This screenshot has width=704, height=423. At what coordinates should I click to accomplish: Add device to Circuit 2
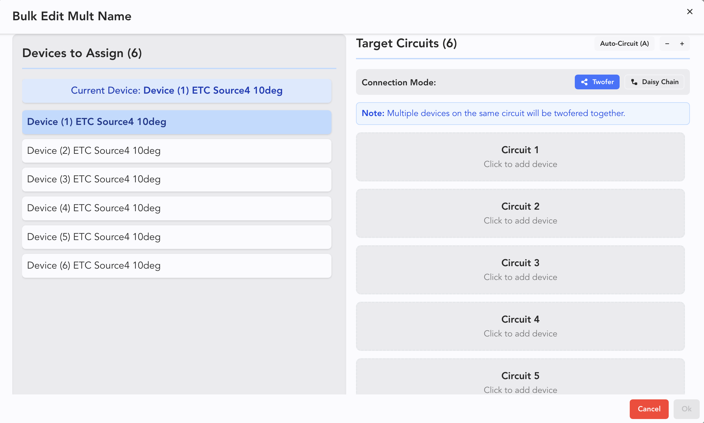click(x=520, y=213)
